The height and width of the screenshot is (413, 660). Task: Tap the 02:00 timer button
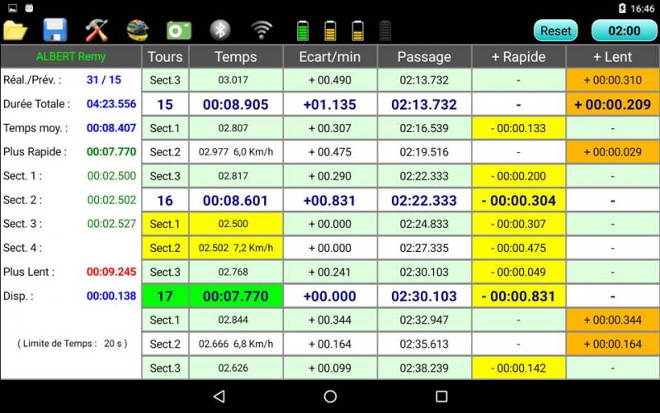pos(624,31)
